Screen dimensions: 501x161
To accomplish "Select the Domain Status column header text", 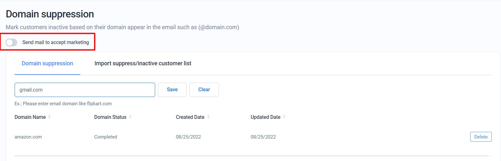I will [110, 117].
